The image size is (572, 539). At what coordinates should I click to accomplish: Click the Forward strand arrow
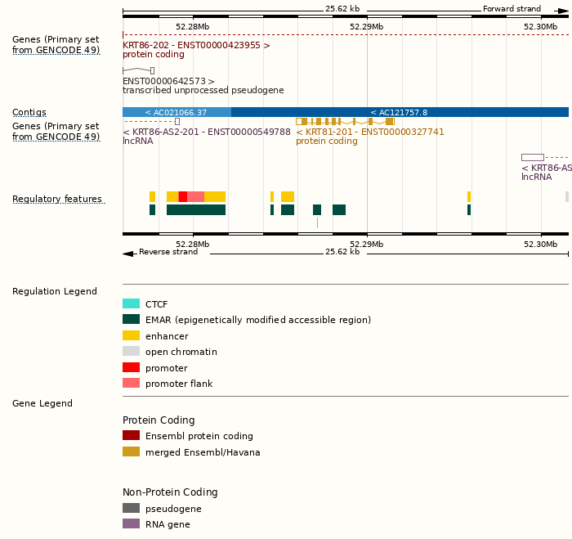click(562, 9)
